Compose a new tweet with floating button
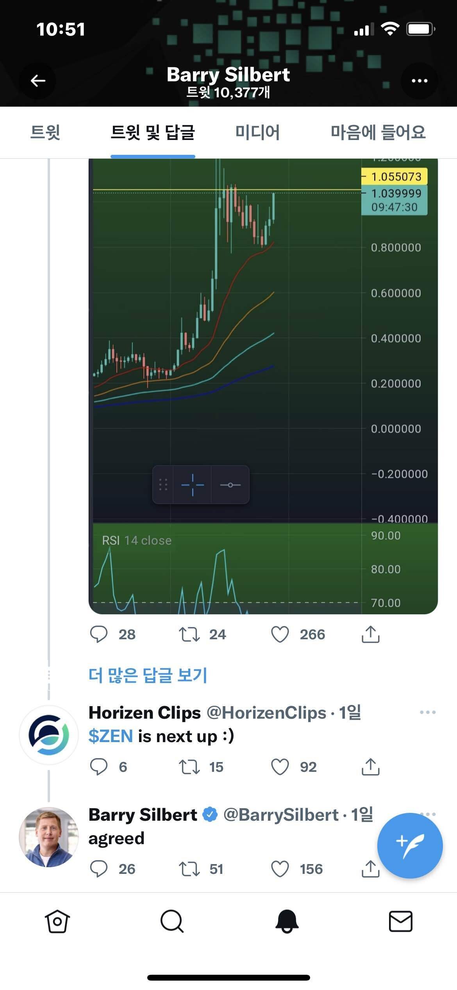This screenshot has width=457, height=990. [x=410, y=845]
